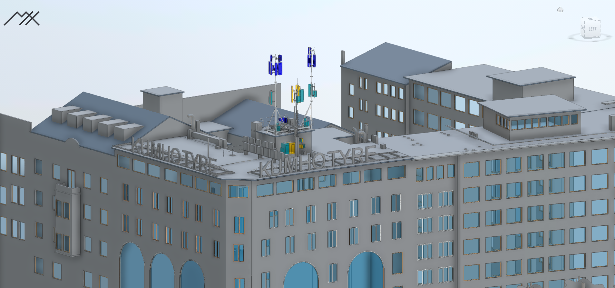Click the Home view icon
The width and height of the screenshot is (615, 288).
pos(560,10)
